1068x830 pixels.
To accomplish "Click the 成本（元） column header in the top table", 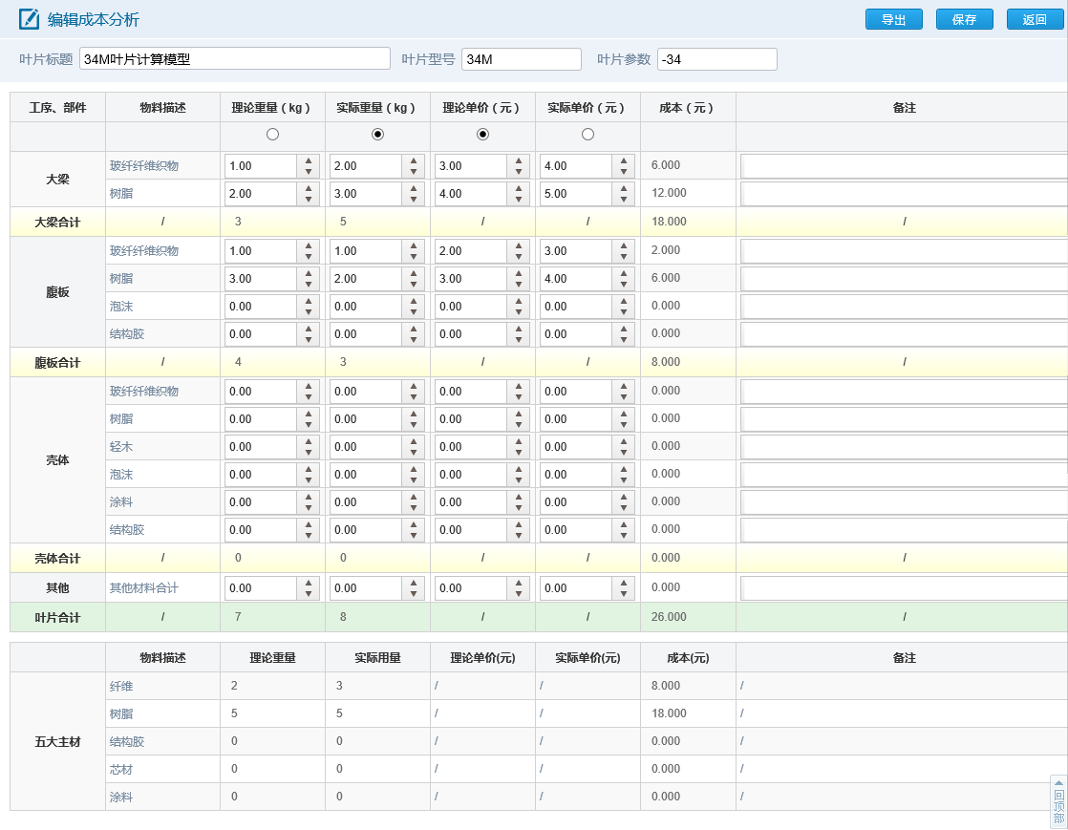I will (687, 108).
